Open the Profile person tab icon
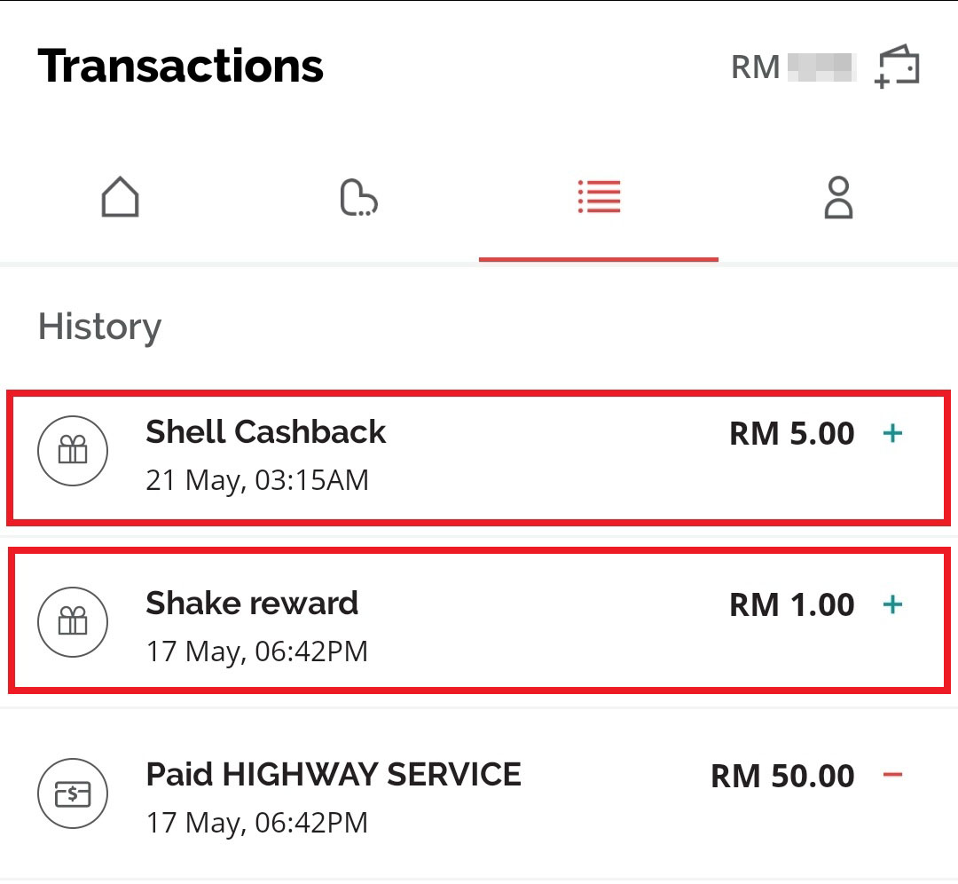 click(x=838, y=197)
